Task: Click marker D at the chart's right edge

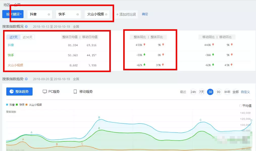Action: coord(251,120)
